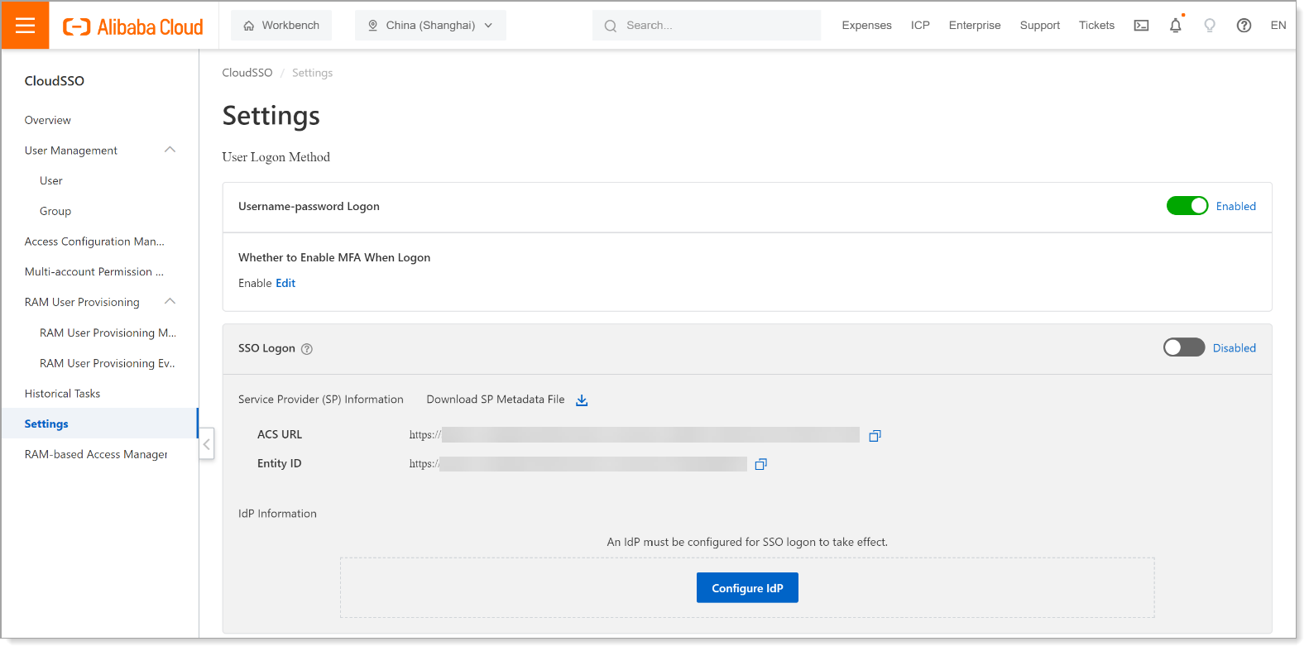Select Settings in sidebar
Viewport: 1309px width, 651px height.
[100, 424]
